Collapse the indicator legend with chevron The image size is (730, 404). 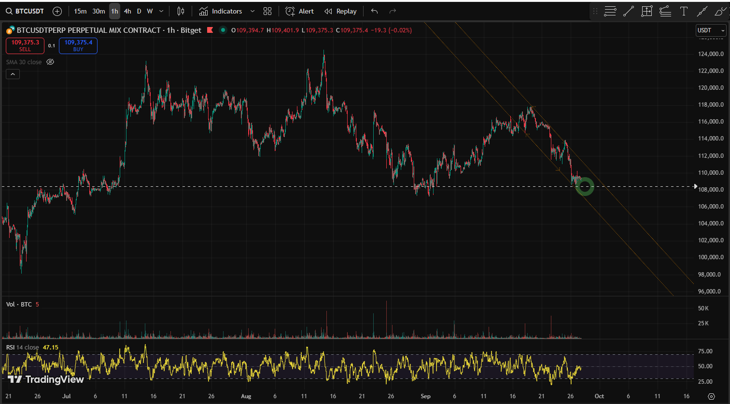coord(13,74)
